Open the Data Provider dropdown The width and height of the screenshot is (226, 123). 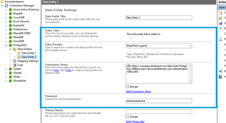(x=190, y=46)
